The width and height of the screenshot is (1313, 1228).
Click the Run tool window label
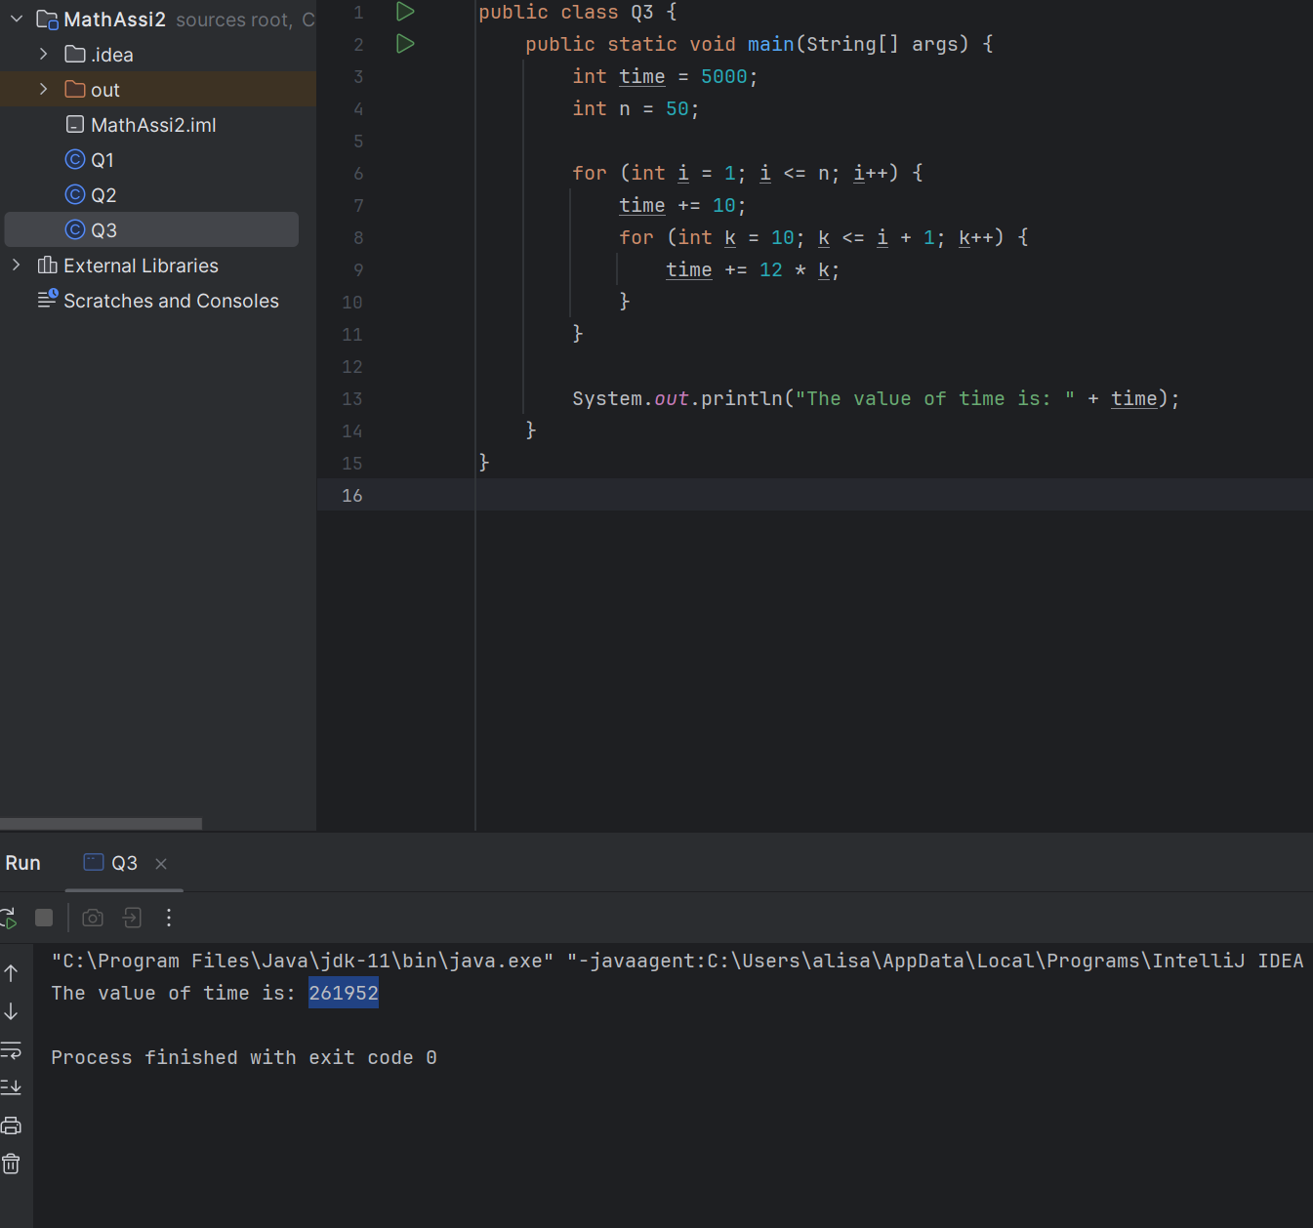[23, 863]
